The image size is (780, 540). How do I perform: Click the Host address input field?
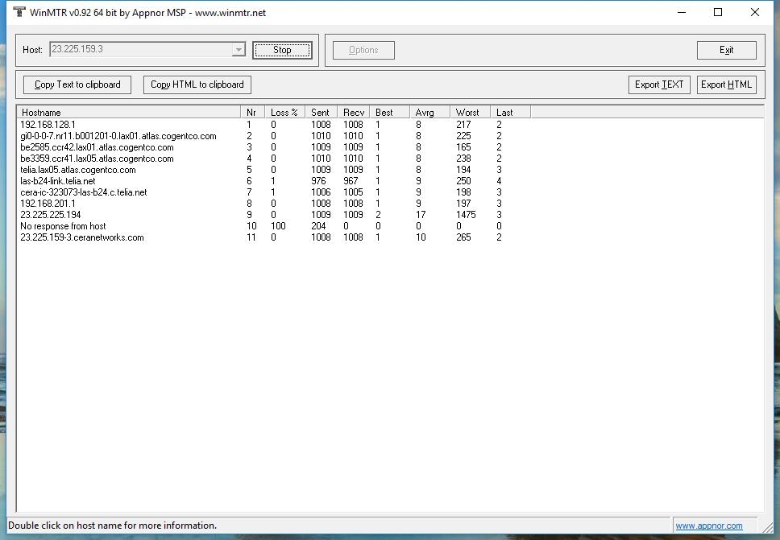click(x=140, y=50)
